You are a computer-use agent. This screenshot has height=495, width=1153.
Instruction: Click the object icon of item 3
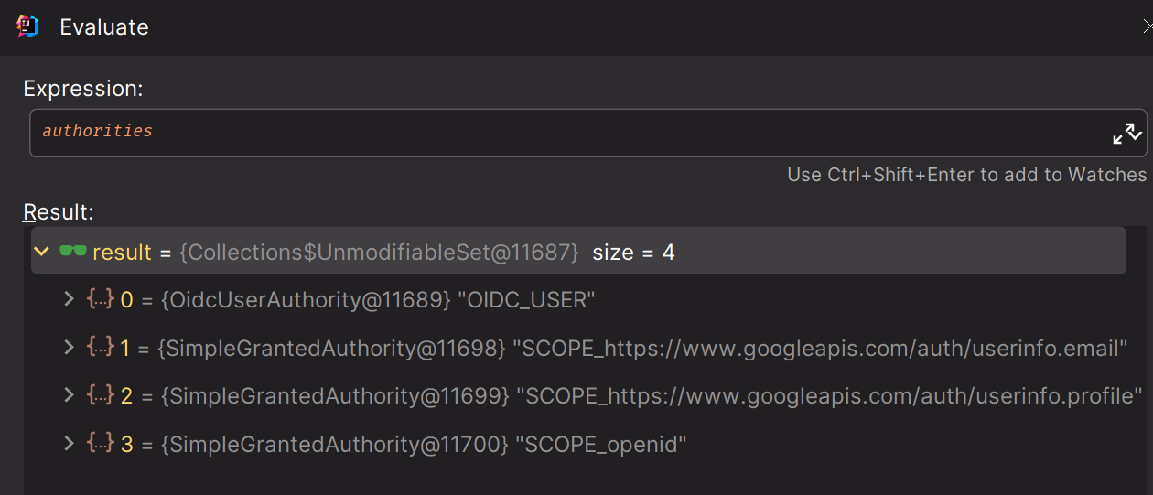tap(101, 444)
